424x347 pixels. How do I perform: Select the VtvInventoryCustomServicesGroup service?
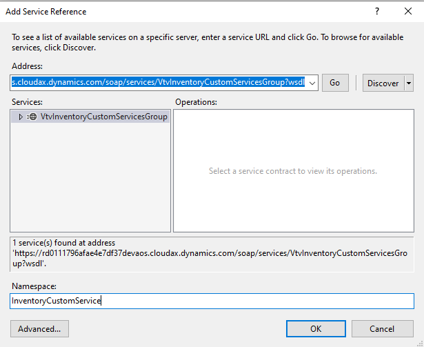click(104, 117)
